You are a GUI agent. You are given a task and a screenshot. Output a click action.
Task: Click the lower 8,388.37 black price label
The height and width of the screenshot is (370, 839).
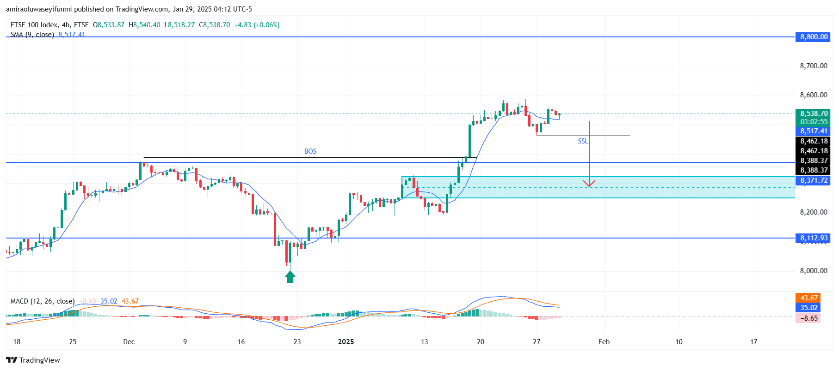click(x=814, y=170)
